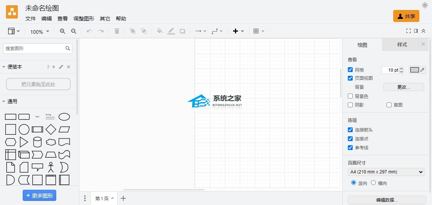The image size is (432, 205).
Task: Click the sun theme toggle icon
Action: [x=425, y=5]
